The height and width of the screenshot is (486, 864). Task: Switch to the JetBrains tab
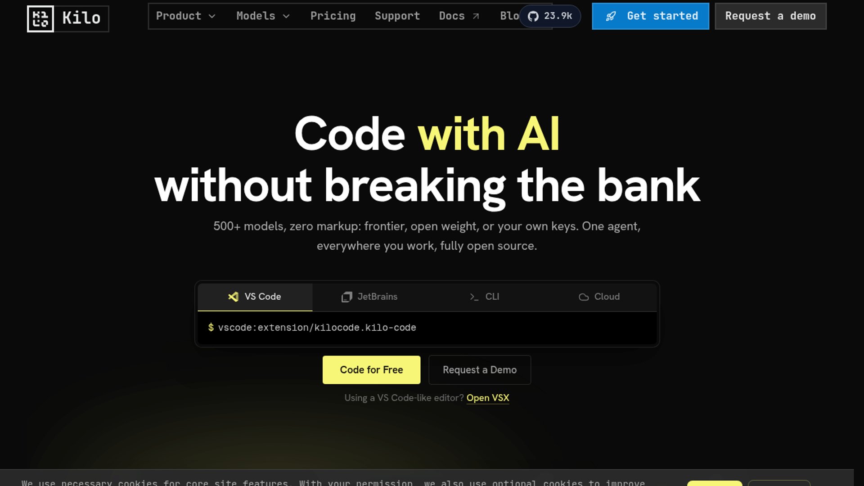[x=370, y=297]
